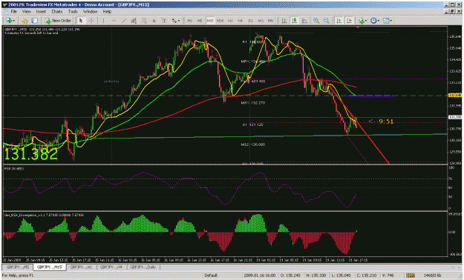Display chart as Bar Chart
The height and width of the screenshot is (280, 464).
(284, 21)
